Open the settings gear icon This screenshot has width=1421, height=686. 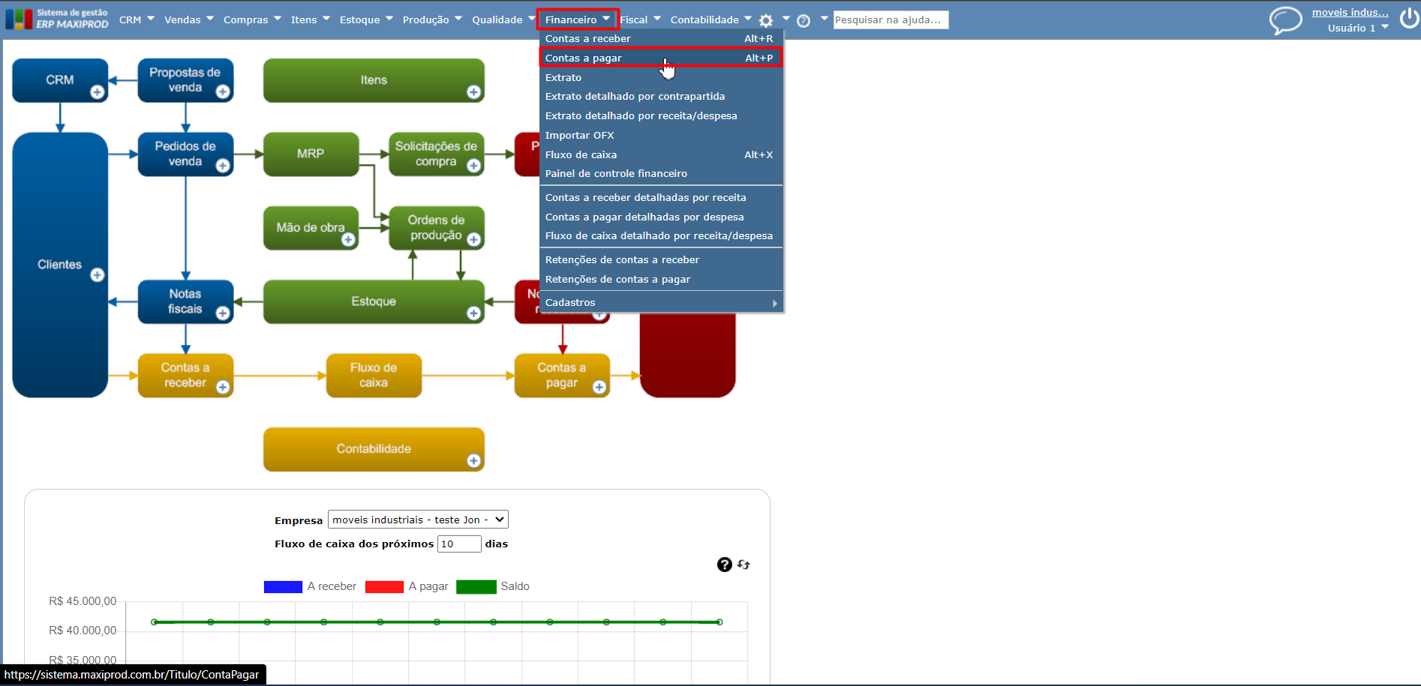tap(766, 20)
